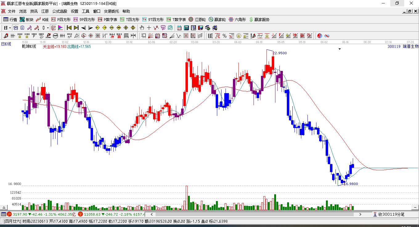Image resolution: width=419 pixels, height=227 pixels.
Task: Click the red-blue yin-yang icon
Action: [320, 36]
